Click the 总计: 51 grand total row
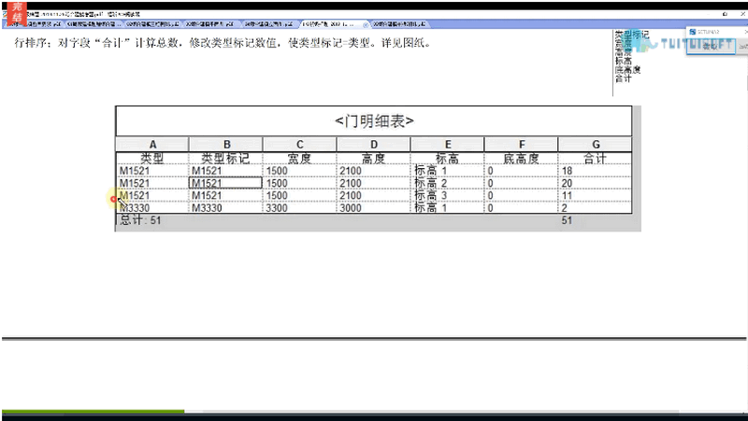 click(373, 220)
